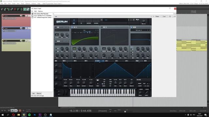
Task: Click the Play button in REAPER transport
Action: click(12, 110)
